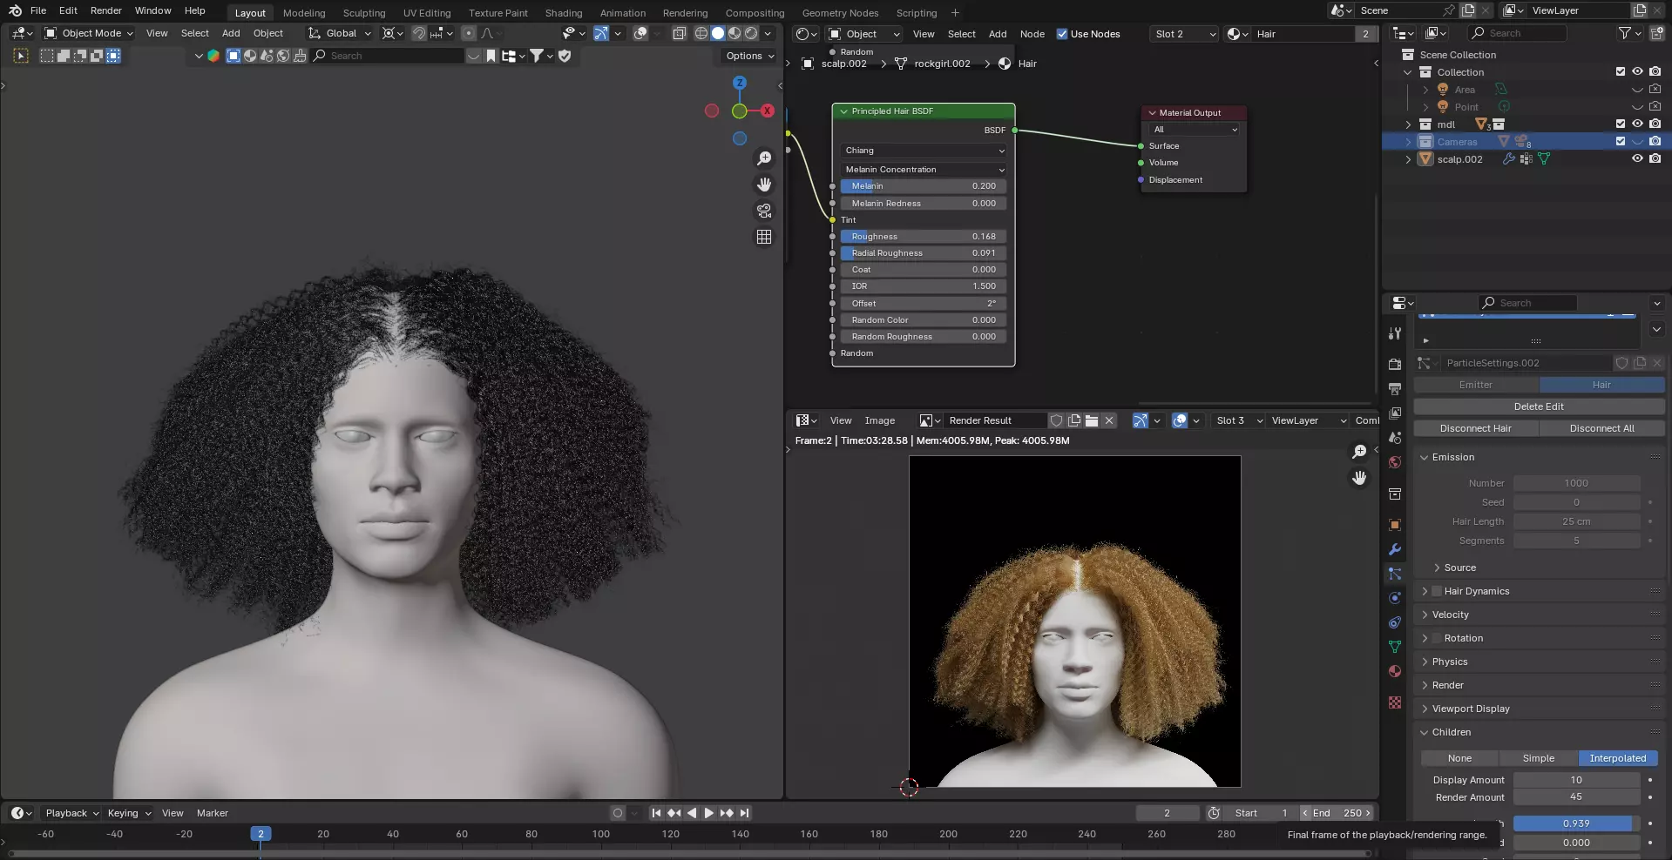
Task: Select rendered viewport shading sphere
Action: tap(751, 33)
